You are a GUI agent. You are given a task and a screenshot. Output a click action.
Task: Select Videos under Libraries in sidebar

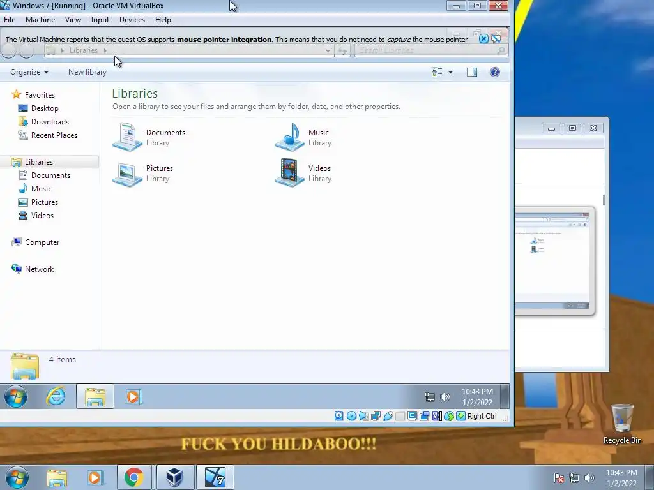36,216
